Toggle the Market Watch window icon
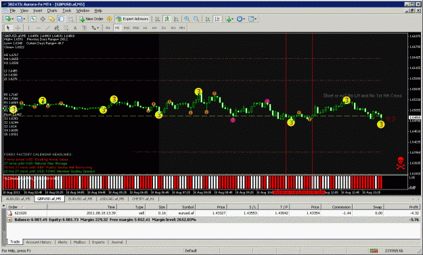Viewport: 423px width, 255px height. point(33,19)
